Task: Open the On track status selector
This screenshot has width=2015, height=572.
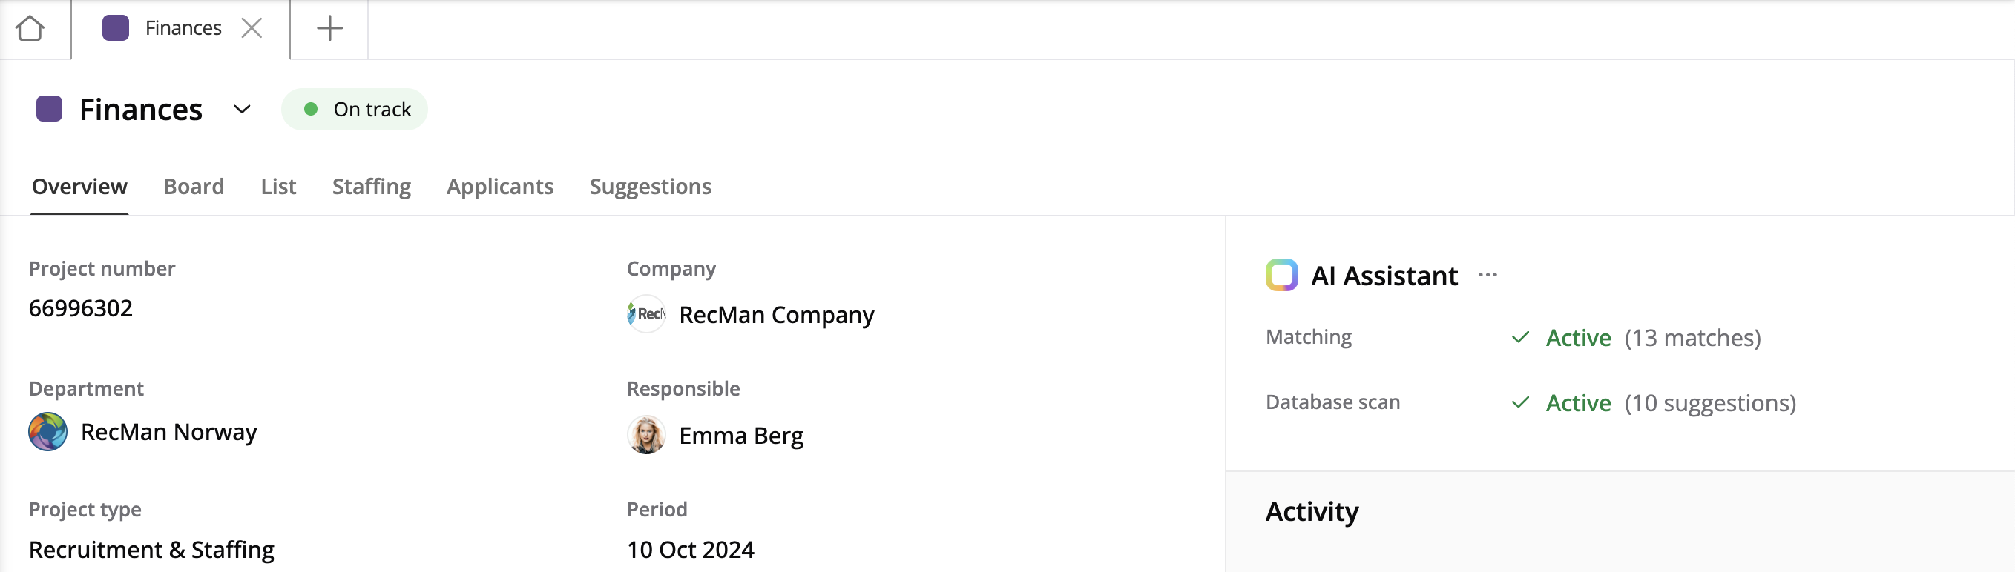Action: coord(355,110)
